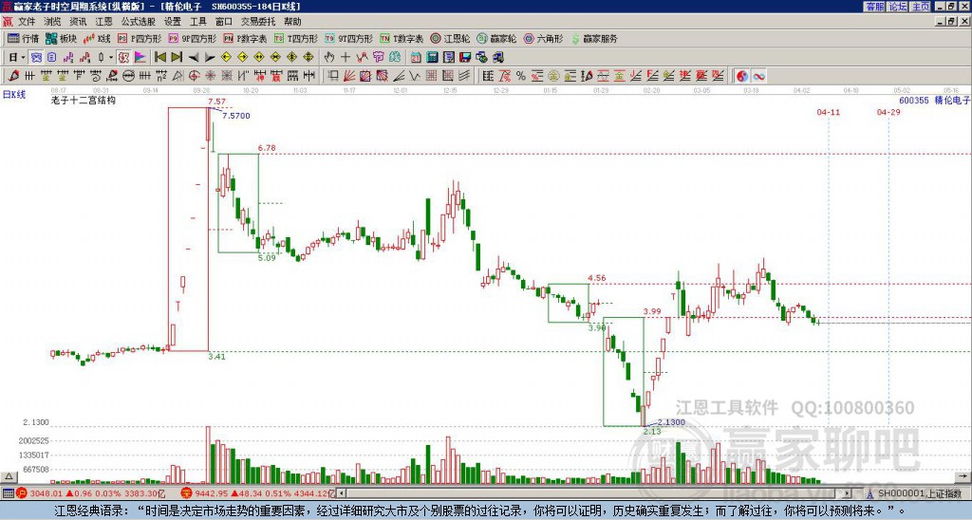This screenshot has width=972, height=520.
Task: Toggle the 权 rights-adjustment button
Action: (123, 58)
